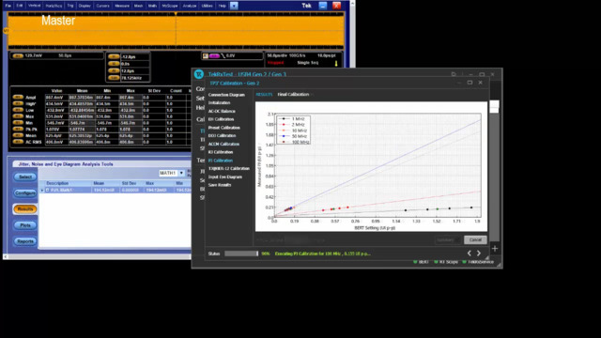Select DDJ Calibration step
Screen dimensions: 601x338
point(222,135)
